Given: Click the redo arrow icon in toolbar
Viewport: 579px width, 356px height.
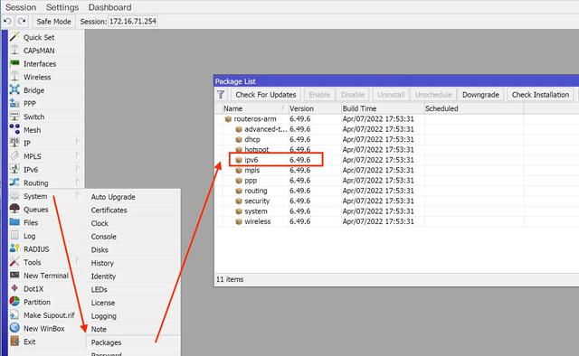Looking at the screenshot, I should [x=22, y=22].
